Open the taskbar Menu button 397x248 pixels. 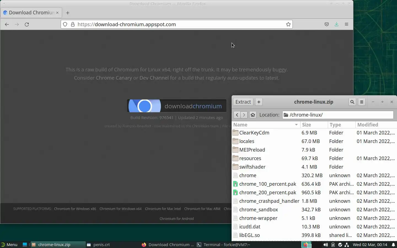9,244
